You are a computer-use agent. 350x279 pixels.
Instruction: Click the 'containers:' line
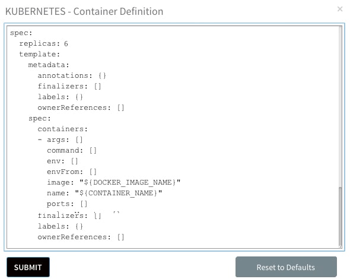62,129
